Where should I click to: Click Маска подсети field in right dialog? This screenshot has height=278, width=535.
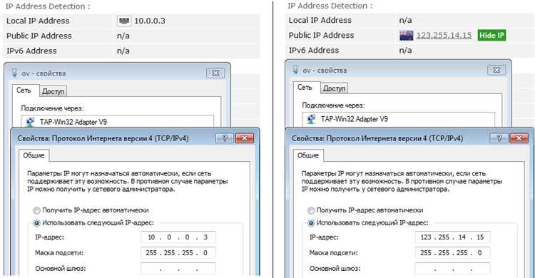(x=452, y=253)
